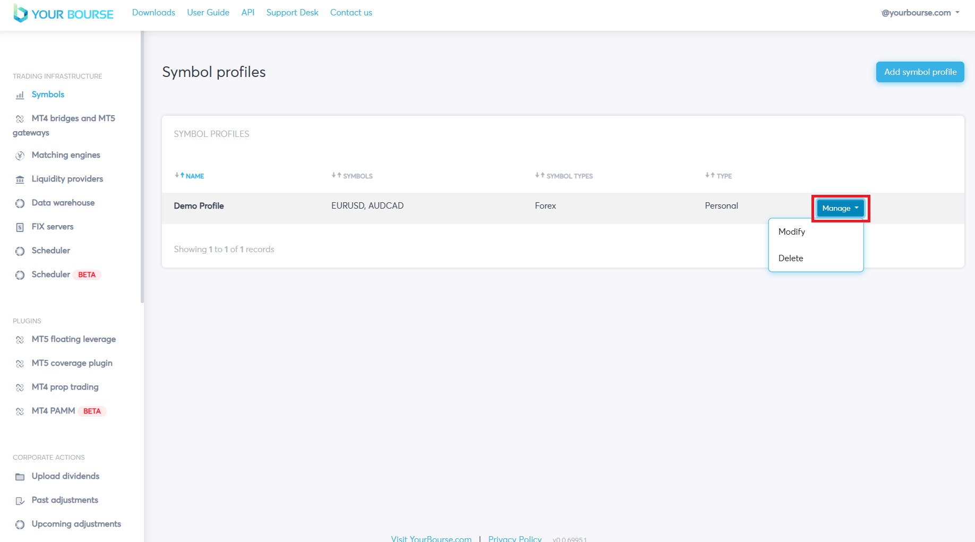
Task: Click the Scheduler BETA icon
Action: 20,275
